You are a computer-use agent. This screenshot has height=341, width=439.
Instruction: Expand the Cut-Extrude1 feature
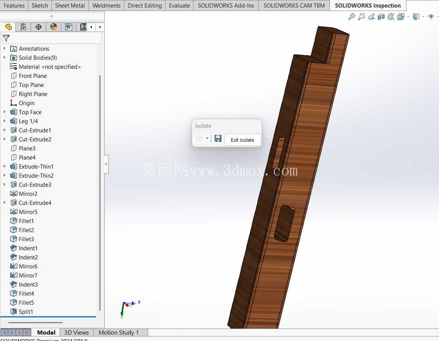(5, 130)
